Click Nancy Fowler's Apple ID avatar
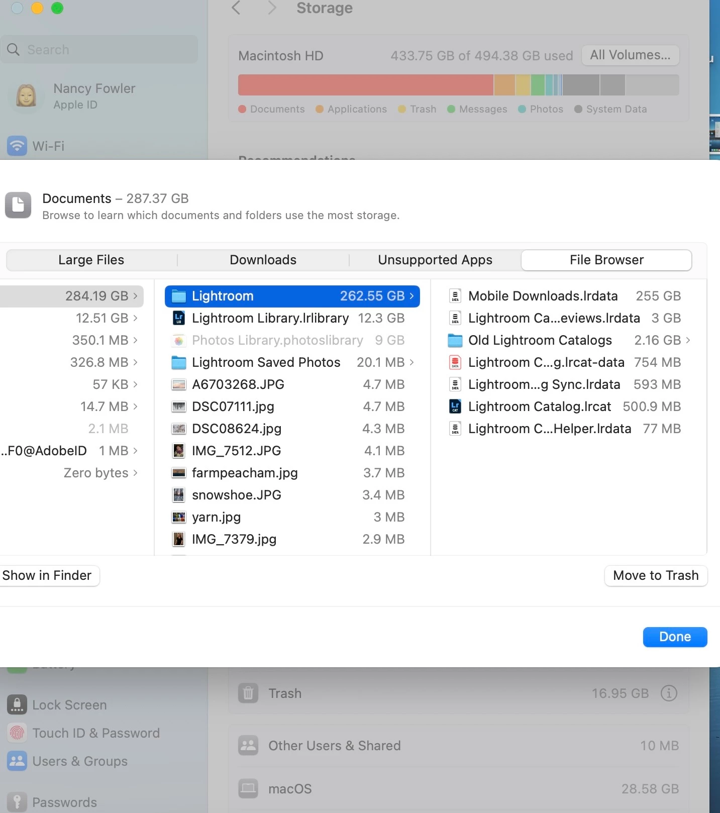Image resolution: width=720 pixels, height=813 pixels. pos(26,96)
